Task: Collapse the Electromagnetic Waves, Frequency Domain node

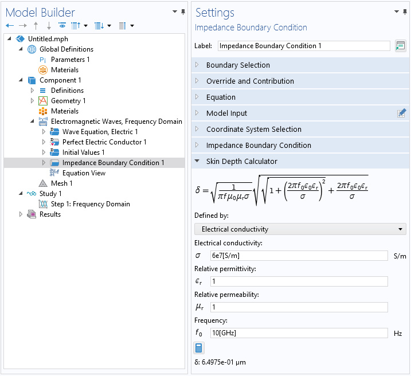Action: (32, 121)
